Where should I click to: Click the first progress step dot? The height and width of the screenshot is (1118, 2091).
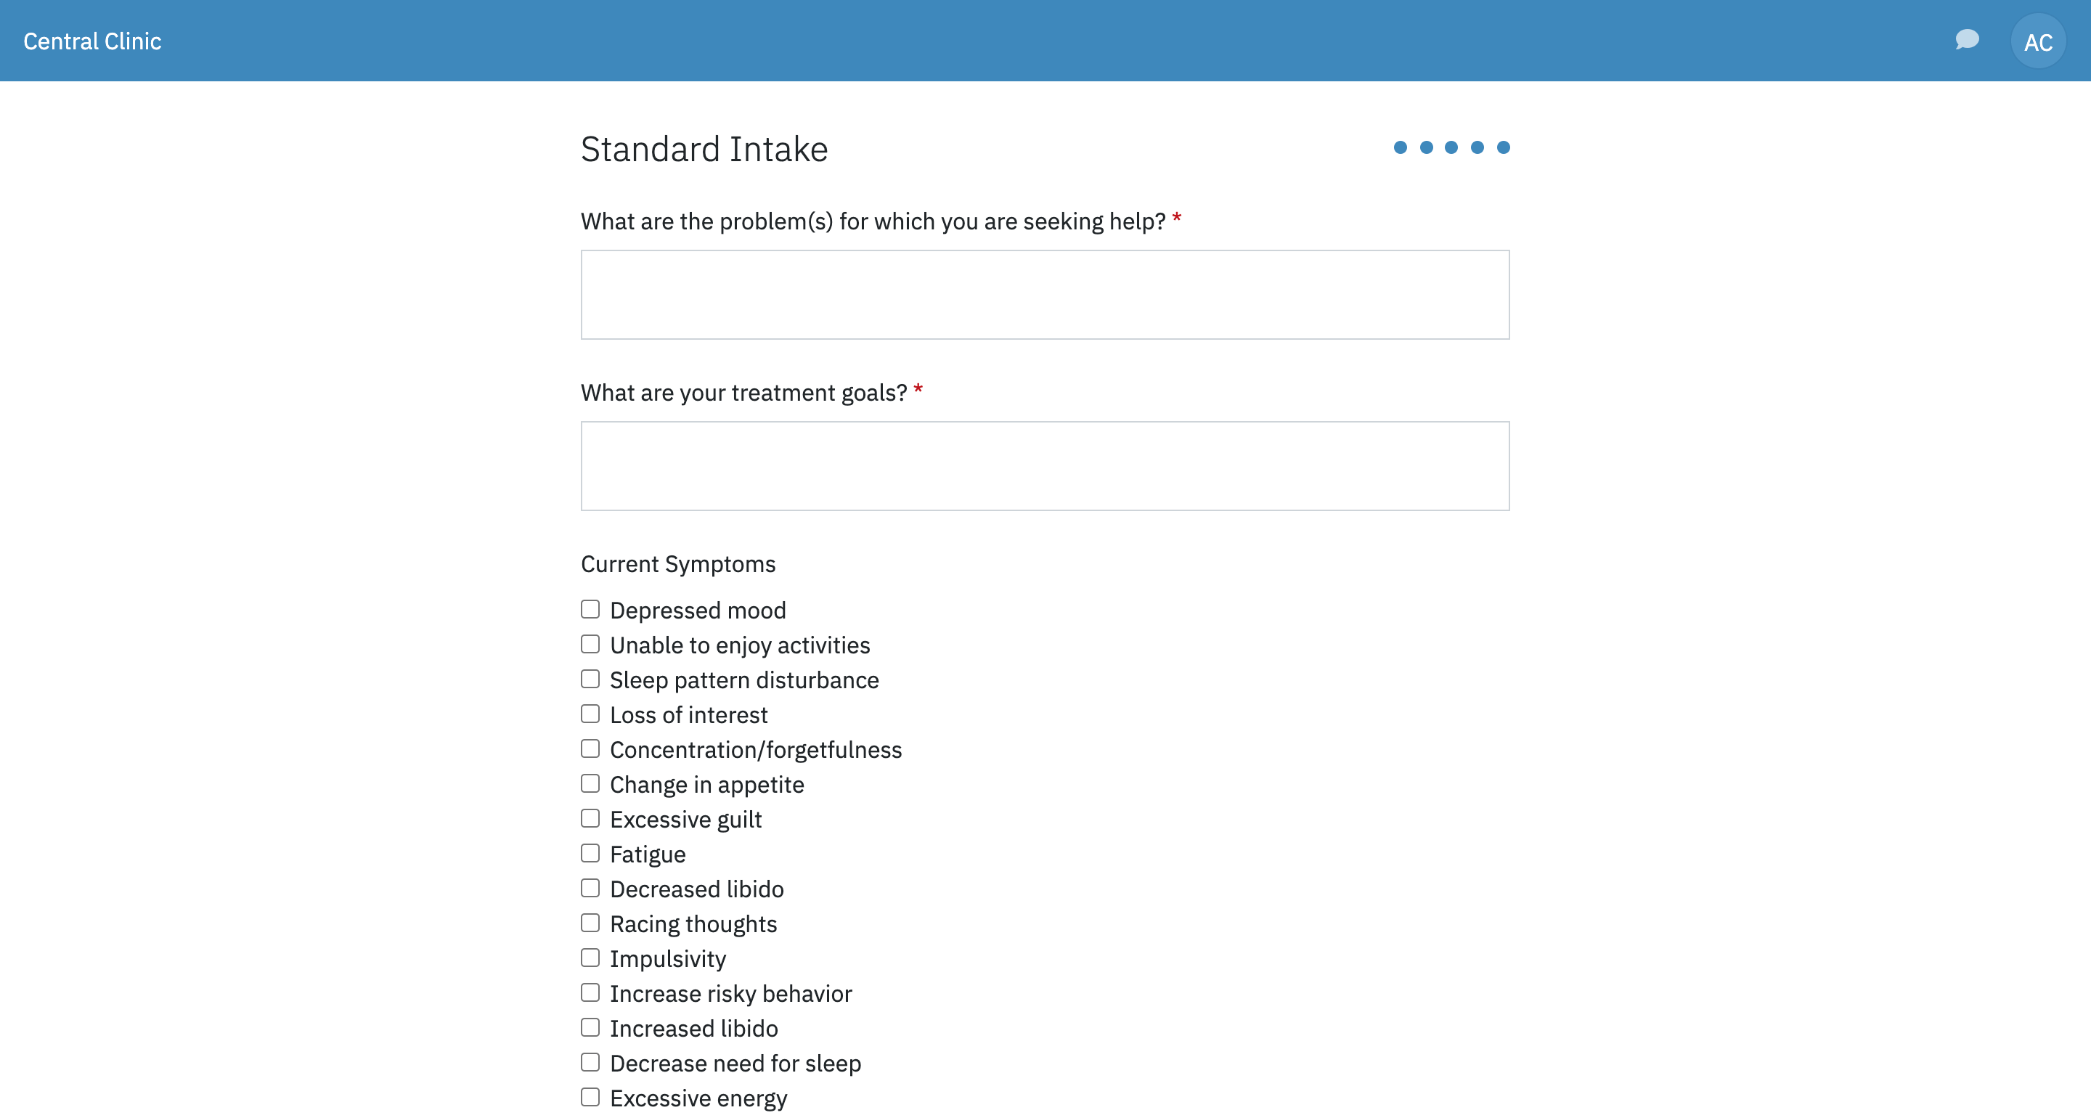tap(1401, 148)
